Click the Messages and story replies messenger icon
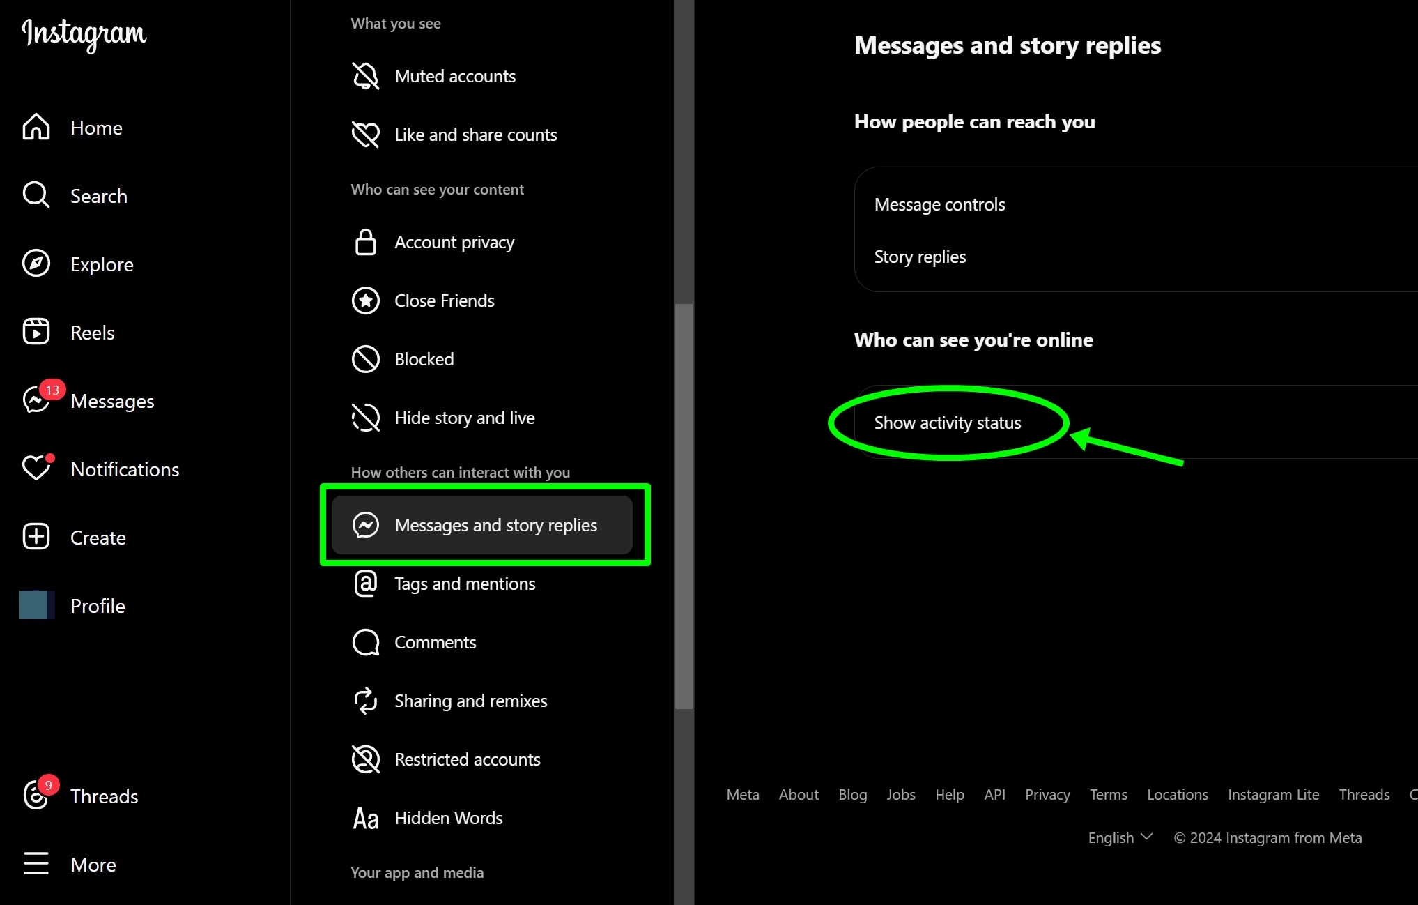 (366, 525)
